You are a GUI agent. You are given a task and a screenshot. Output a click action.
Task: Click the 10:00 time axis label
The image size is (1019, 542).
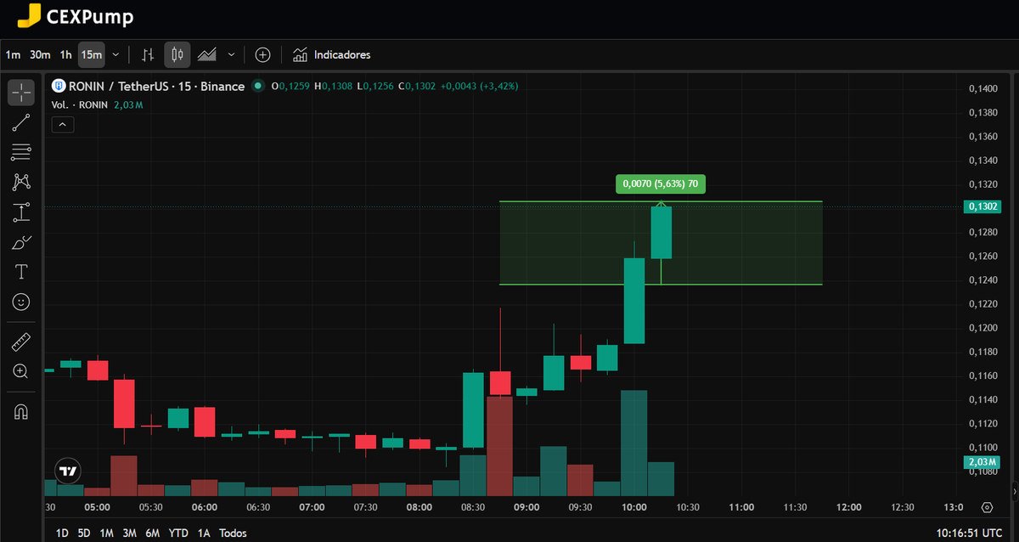tap(633, 507)
